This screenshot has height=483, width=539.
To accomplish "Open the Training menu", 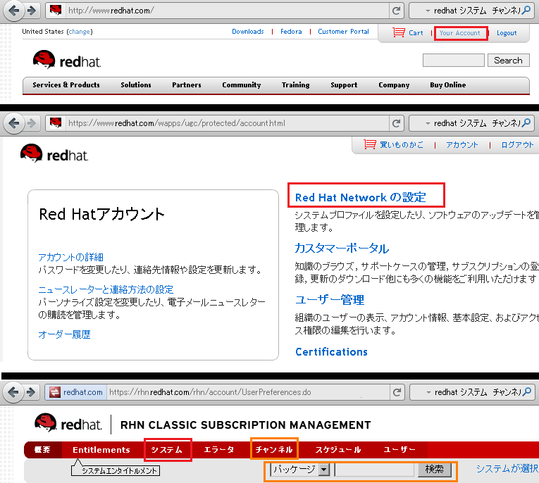I will [296, 85].
